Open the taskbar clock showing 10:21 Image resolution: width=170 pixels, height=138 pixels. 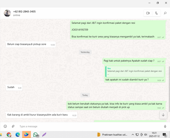pos(154,135)
